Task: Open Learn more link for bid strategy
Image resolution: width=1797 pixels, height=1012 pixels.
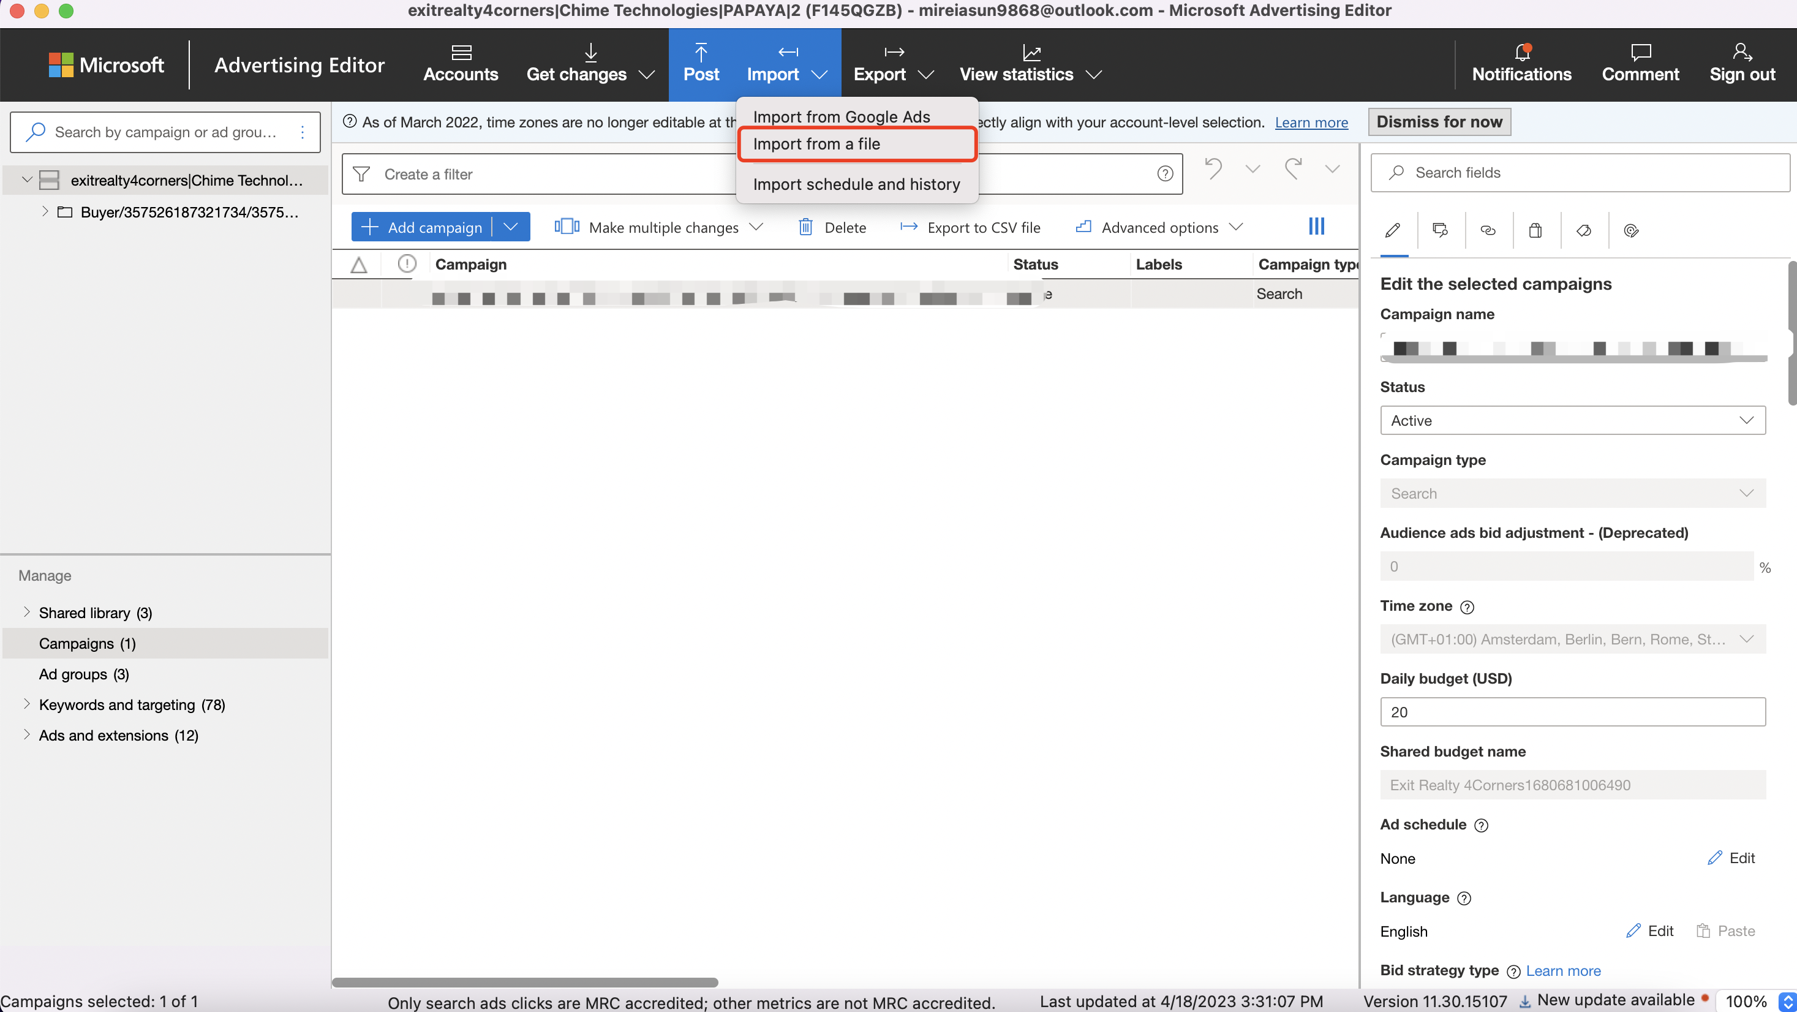Action: tap(1563, 971)
